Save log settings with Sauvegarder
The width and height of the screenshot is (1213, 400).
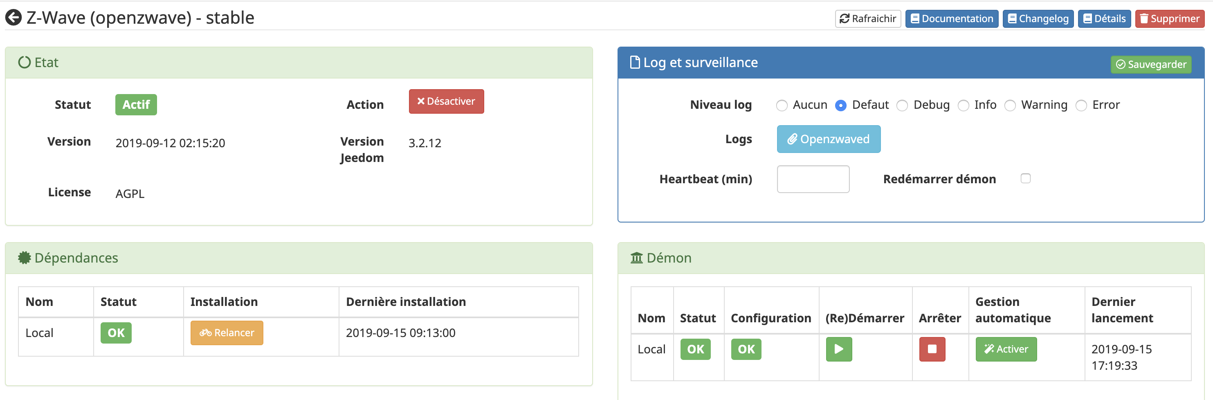[x=1151, y=65]
